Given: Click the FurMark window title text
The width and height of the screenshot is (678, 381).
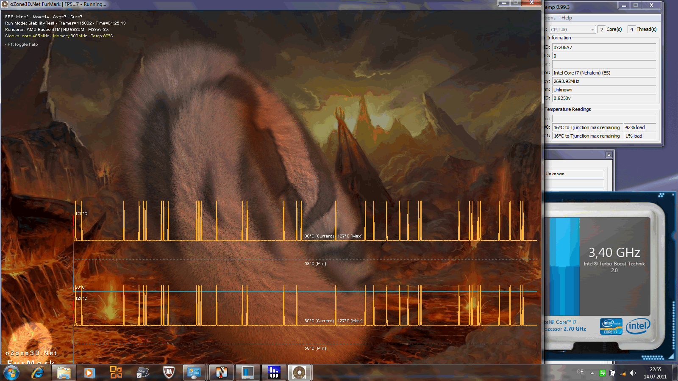Looking at the screenshot, I should tap(58, 4).
